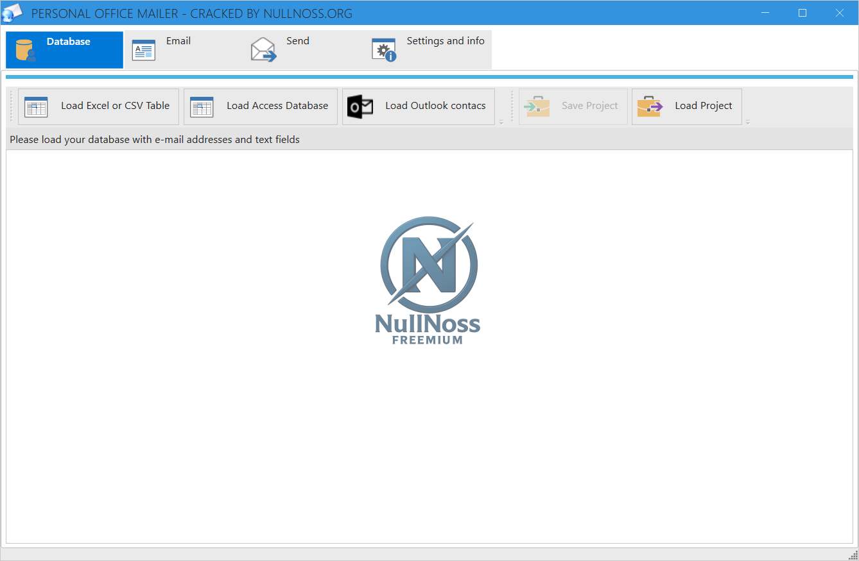859x561 pixels.
Task: Select the Outlook contacts icon
Action: coord(360,106)
